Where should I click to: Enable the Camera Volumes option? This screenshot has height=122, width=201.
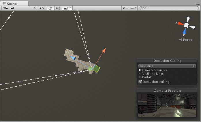(x=140, y=70)
